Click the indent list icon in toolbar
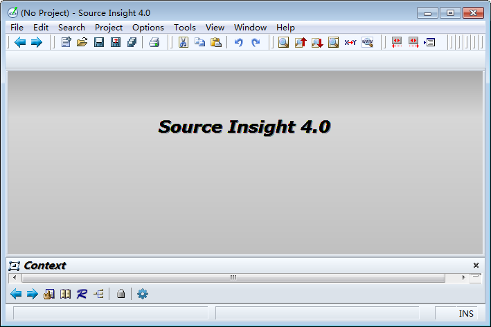491x327 pixels. [x=429, y=42]
